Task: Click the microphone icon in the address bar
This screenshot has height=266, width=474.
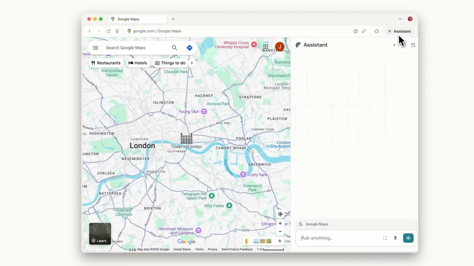Action: pos(117,31)
